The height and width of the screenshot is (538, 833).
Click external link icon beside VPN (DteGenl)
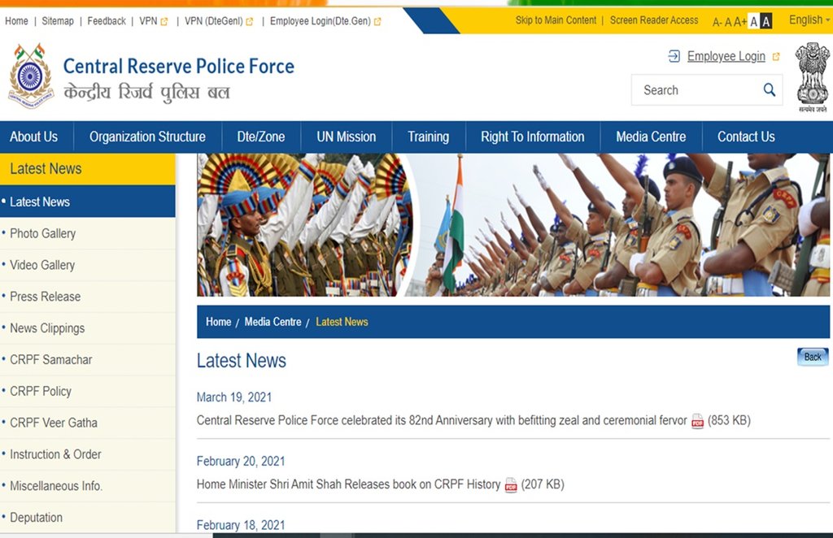[x=250, y=22]
